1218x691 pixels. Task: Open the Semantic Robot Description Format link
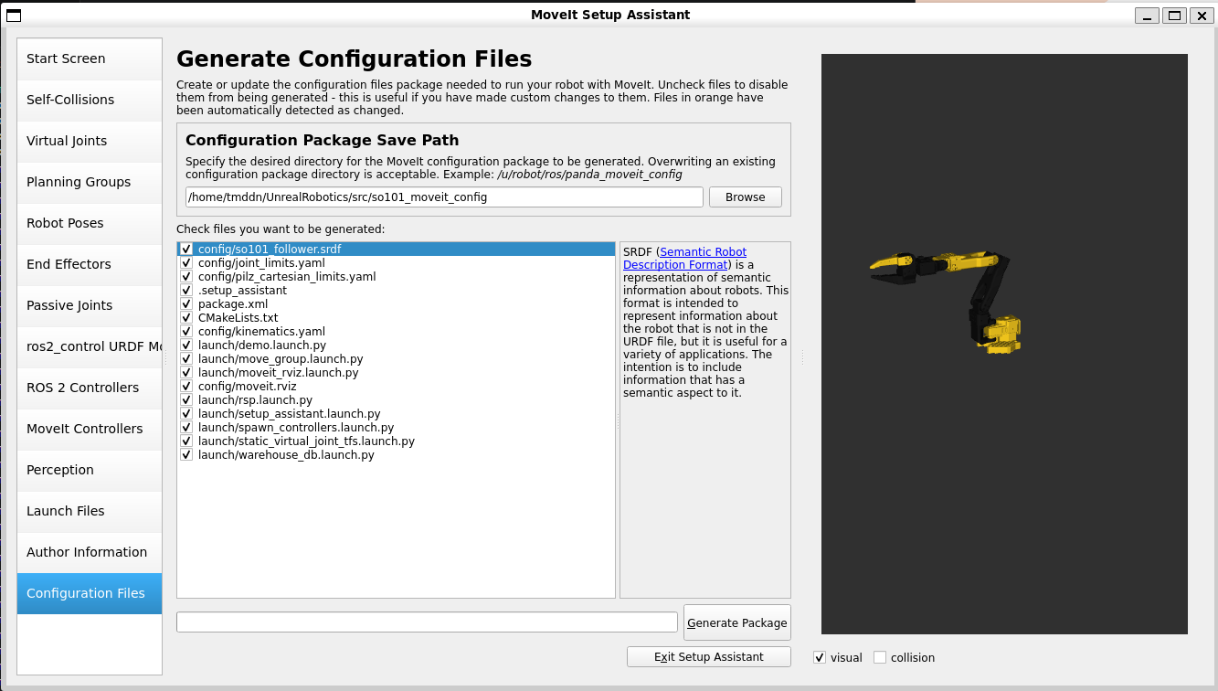coord(684,259)
